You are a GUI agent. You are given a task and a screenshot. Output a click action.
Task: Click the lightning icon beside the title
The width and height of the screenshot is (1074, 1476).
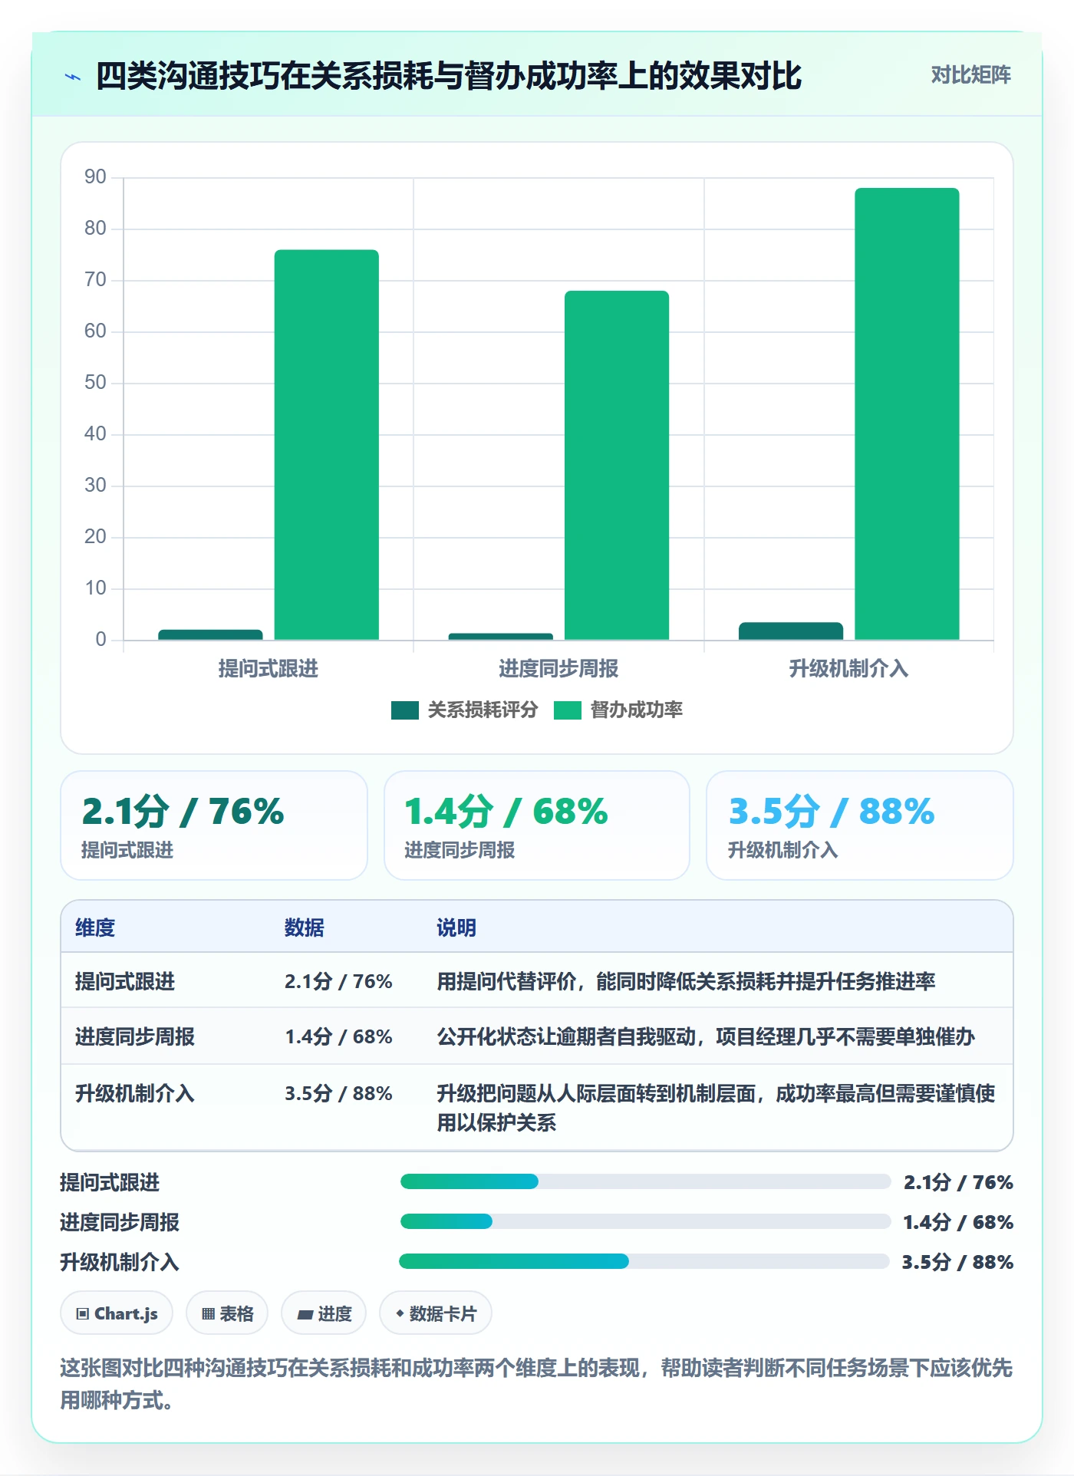[73, 77]
